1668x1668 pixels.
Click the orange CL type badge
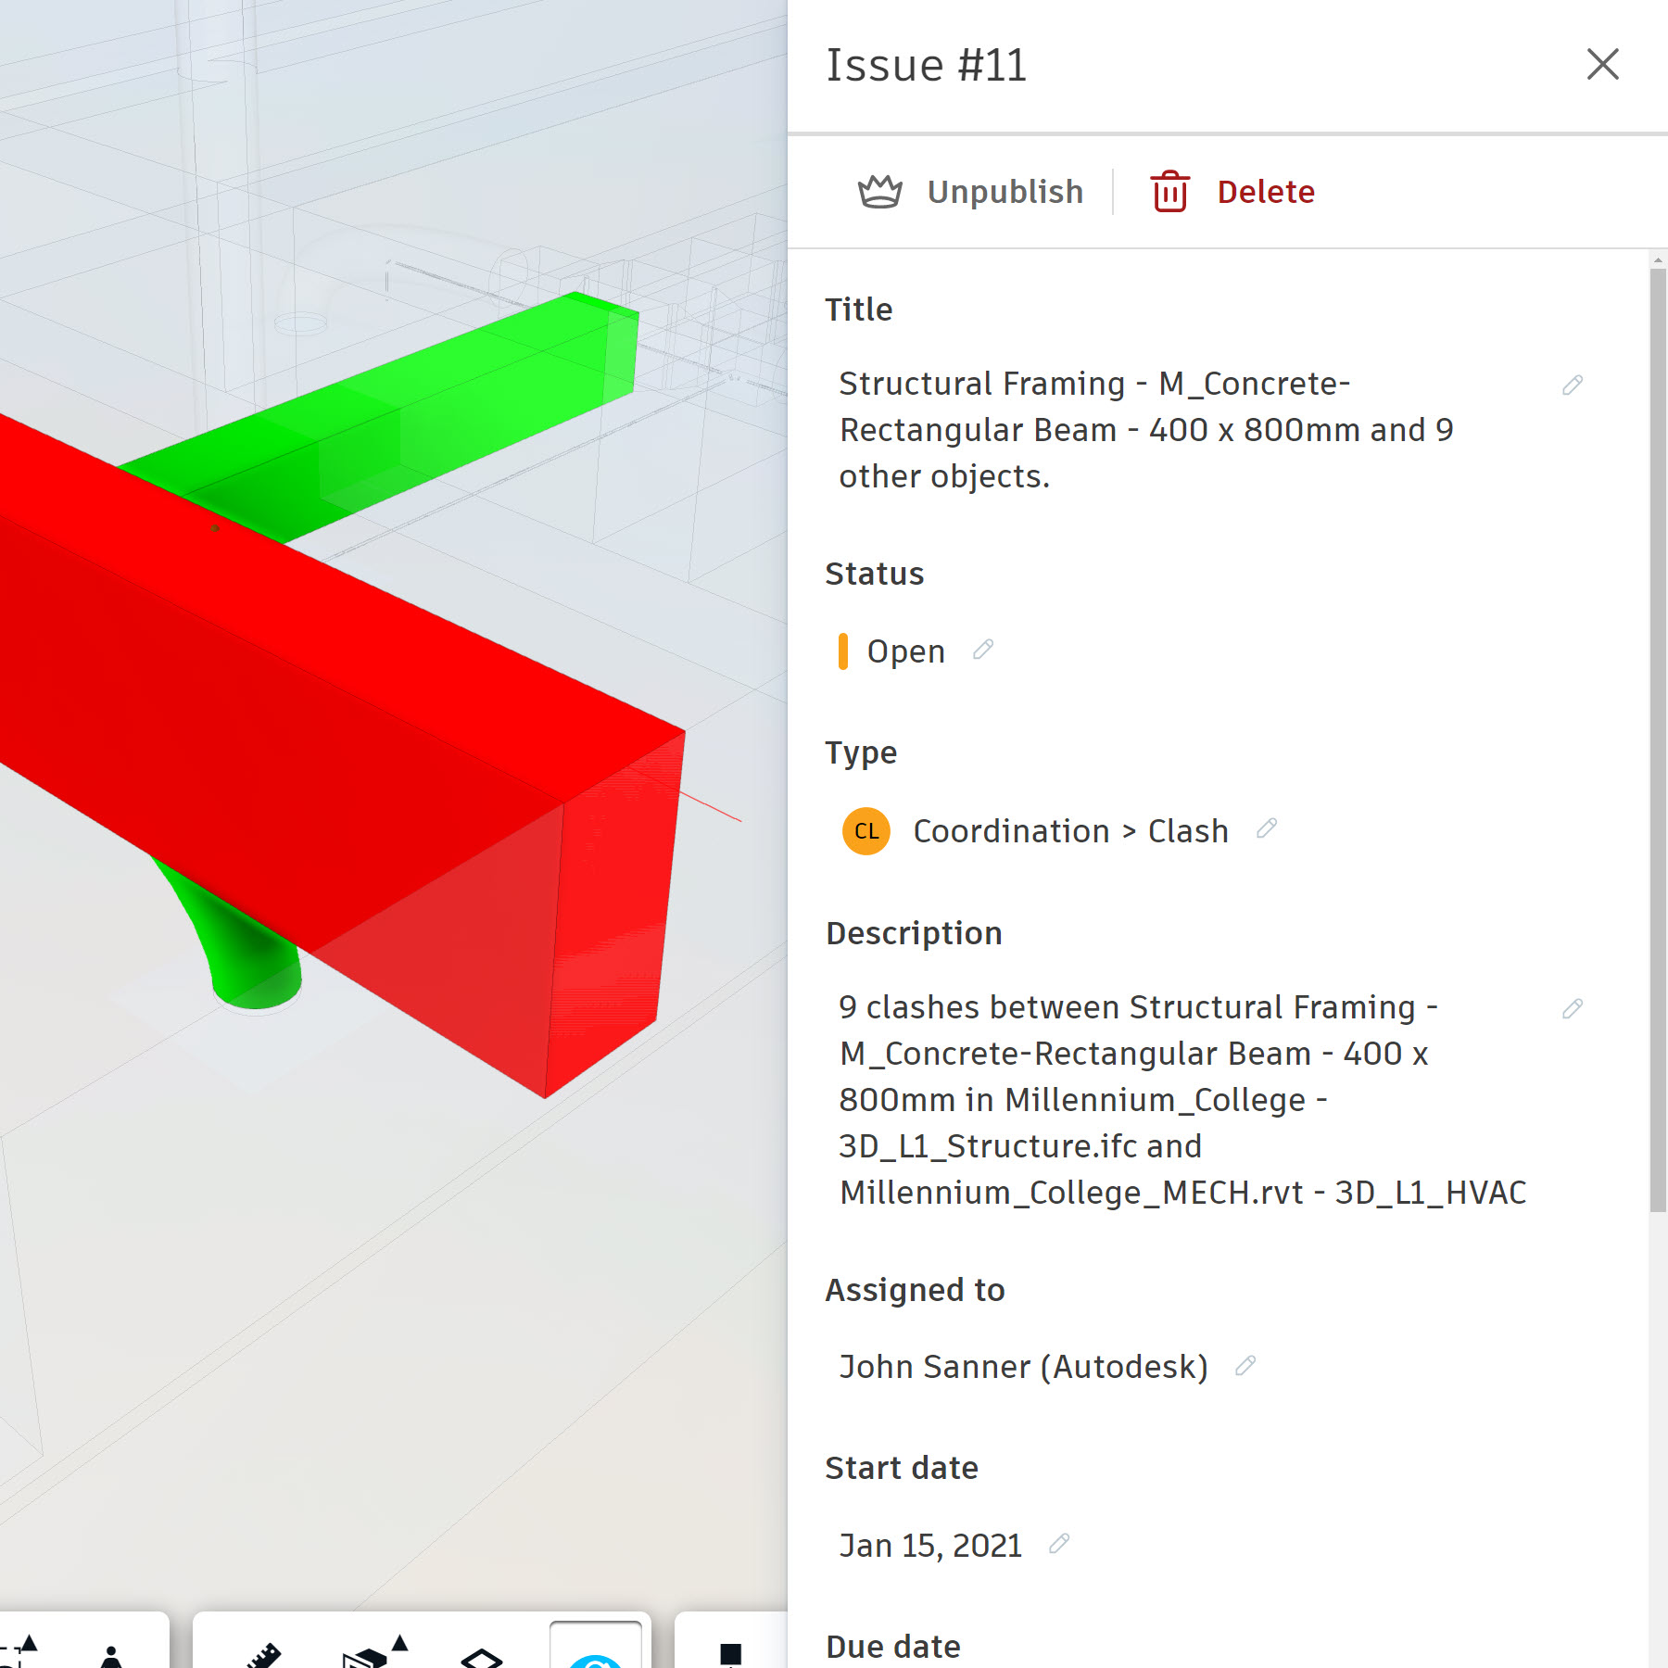pyautogui.click(x=866, y=831)
